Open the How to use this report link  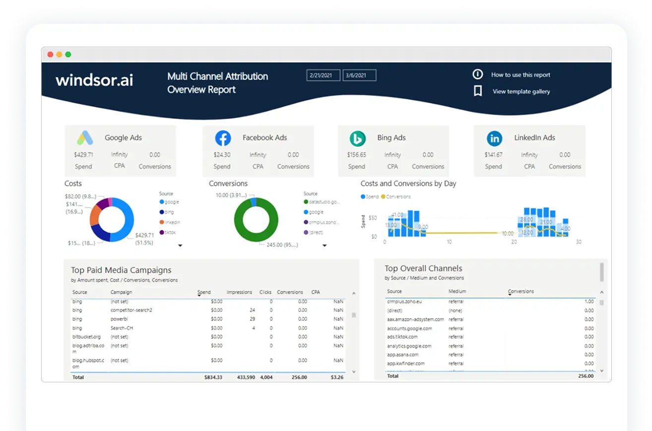[521, 74]
